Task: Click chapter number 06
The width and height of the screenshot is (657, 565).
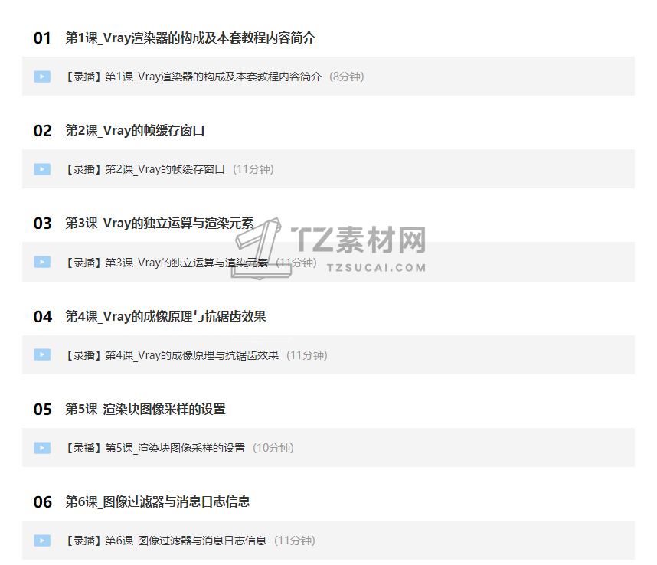Action: point(42,501)
